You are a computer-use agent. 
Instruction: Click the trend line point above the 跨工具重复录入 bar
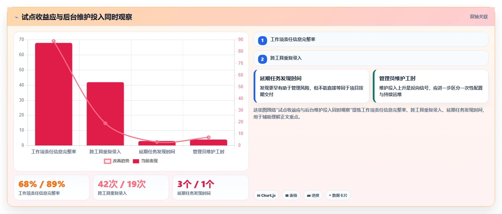click(105, 123)
